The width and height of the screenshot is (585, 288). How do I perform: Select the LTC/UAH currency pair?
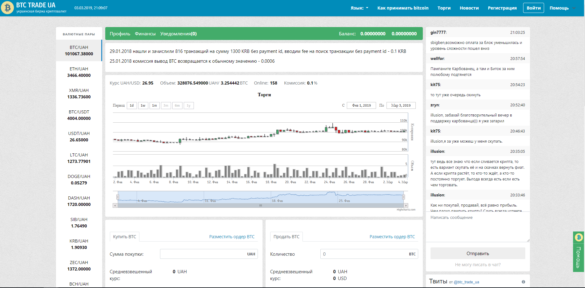point(79,158)
